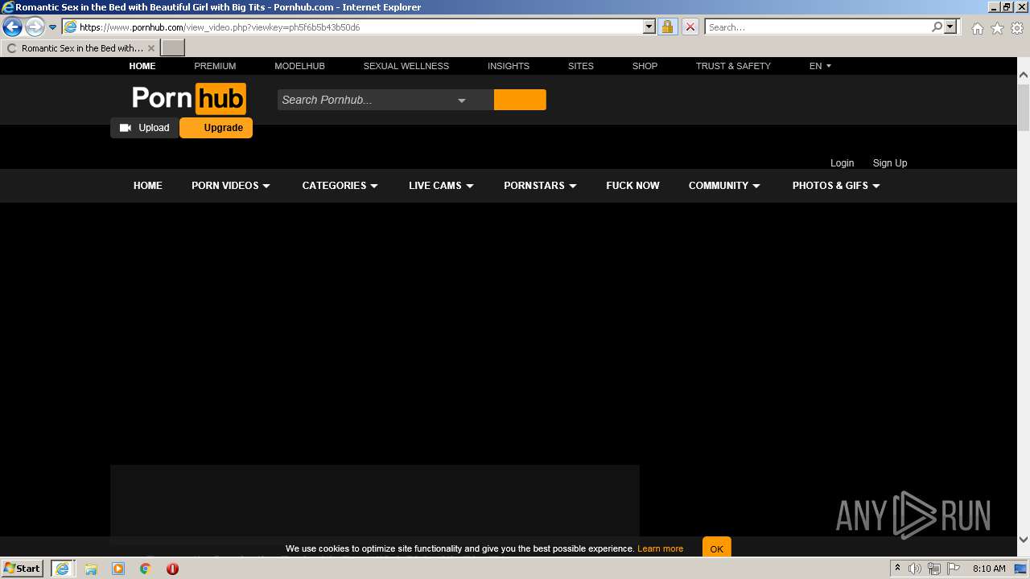Screen dimensions: 1030x579
Task: Click the IE search box
Action: coord(818,27)
